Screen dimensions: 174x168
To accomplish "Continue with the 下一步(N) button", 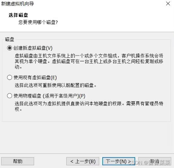I will [x=119, y=161].
